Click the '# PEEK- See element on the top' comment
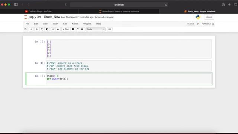Image resolution: width=238 pixels, height=134 pixels. coord(68,69)
